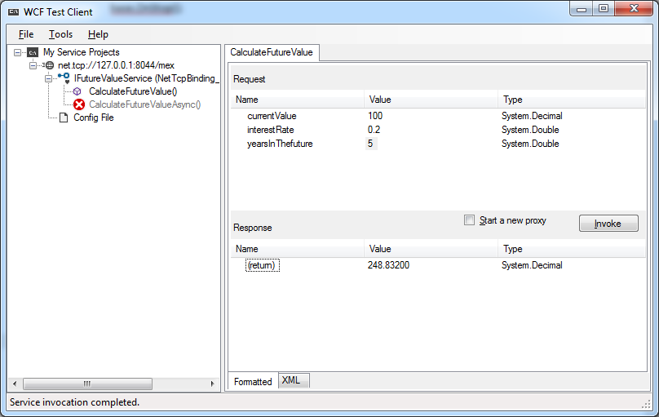
Task: Click the Config File document icon
Action: point(64,118)
